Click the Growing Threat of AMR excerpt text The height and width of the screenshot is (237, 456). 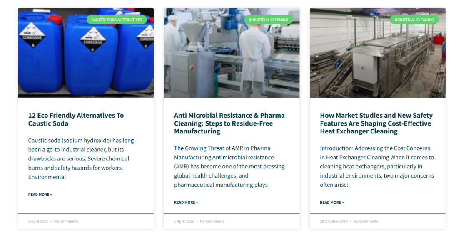pyautogui.click(x=229, y=166)
